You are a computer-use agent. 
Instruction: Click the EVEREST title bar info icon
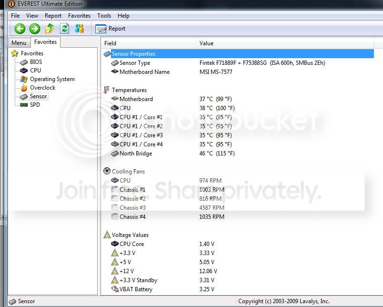(x=11, y=4)
